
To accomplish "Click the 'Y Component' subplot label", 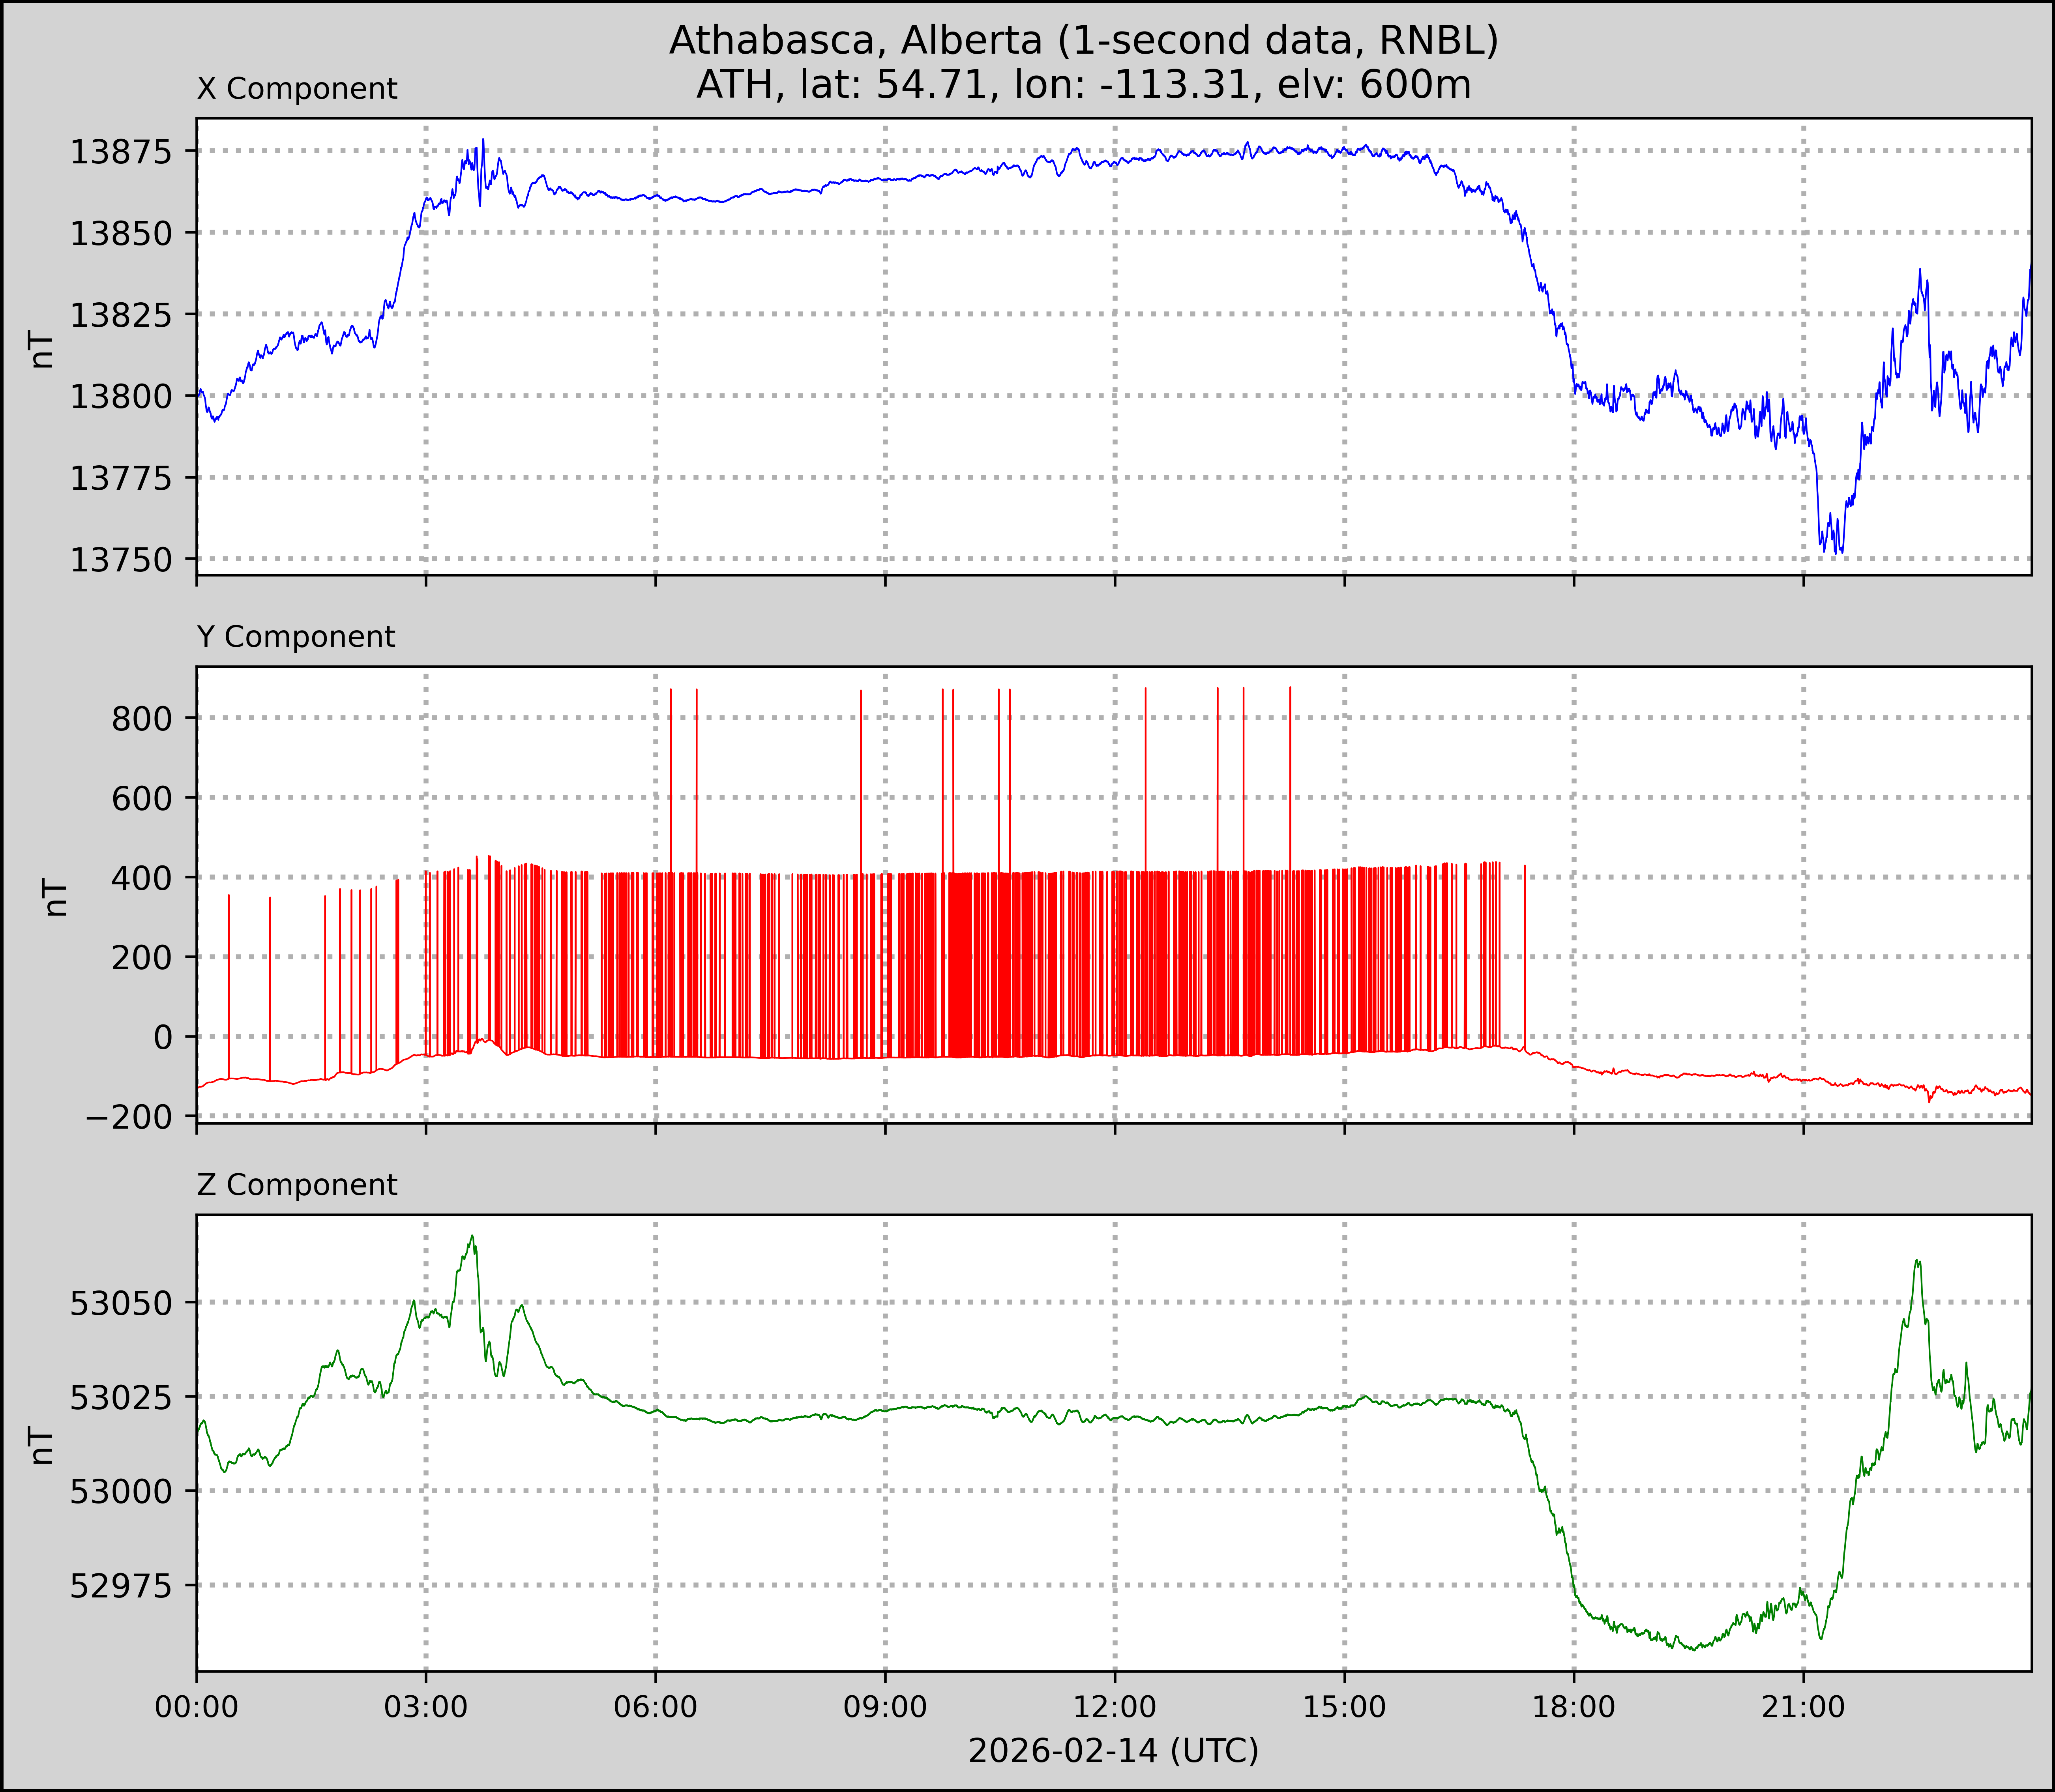I will 296,637.
